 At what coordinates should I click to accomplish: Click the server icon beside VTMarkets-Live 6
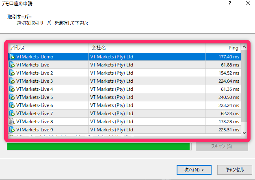click(x=12, y=105)
